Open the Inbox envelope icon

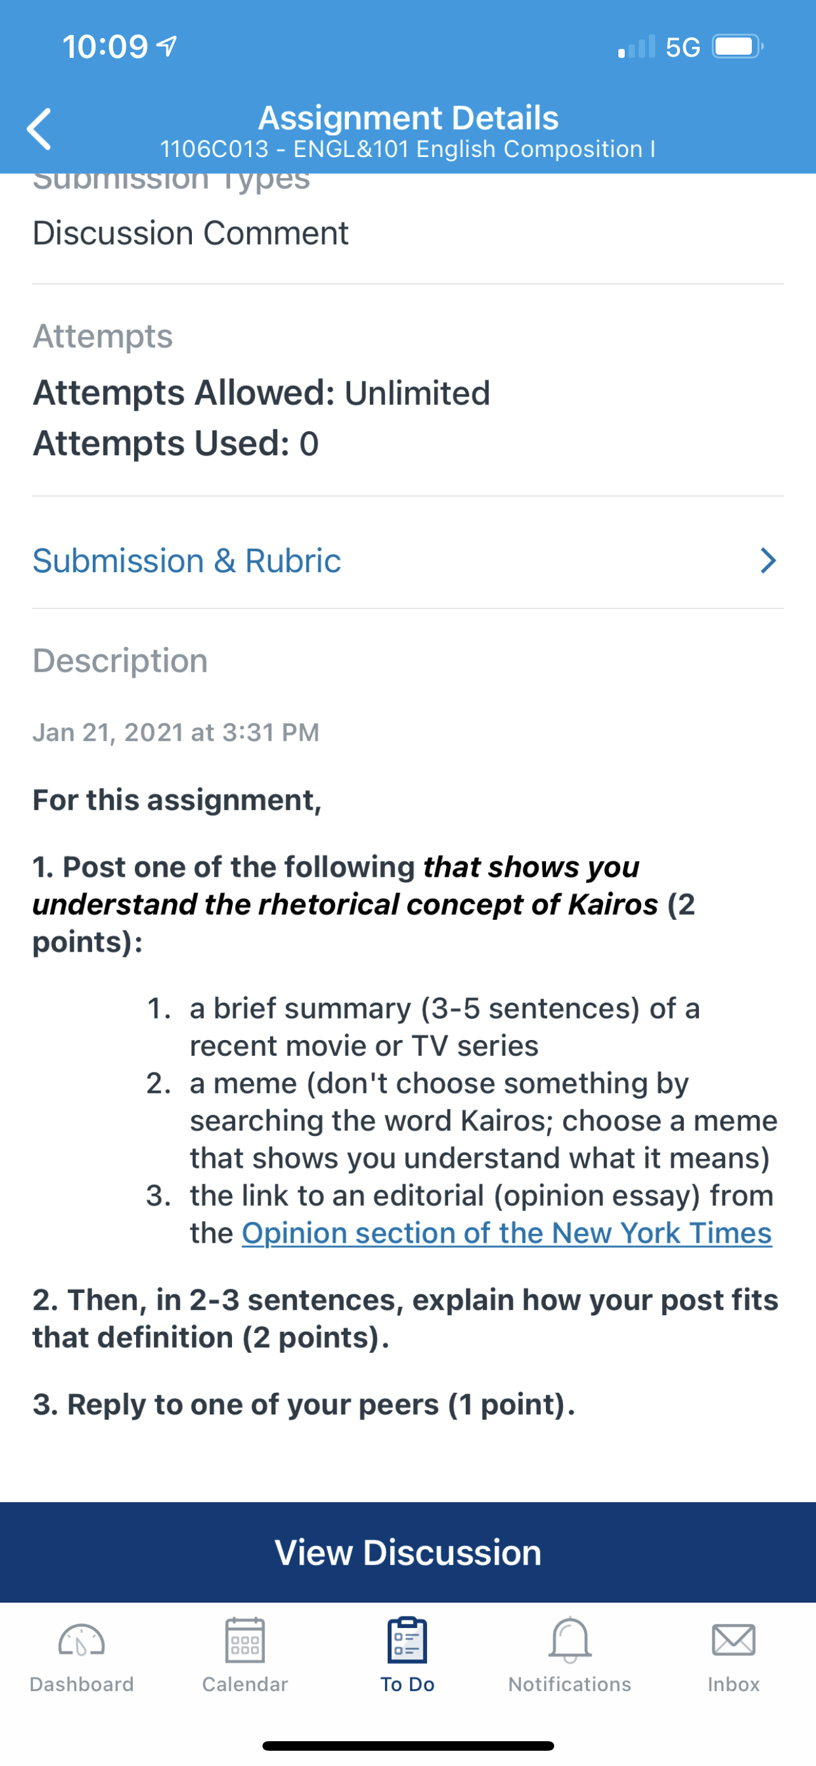click(x=734, y=1641)
